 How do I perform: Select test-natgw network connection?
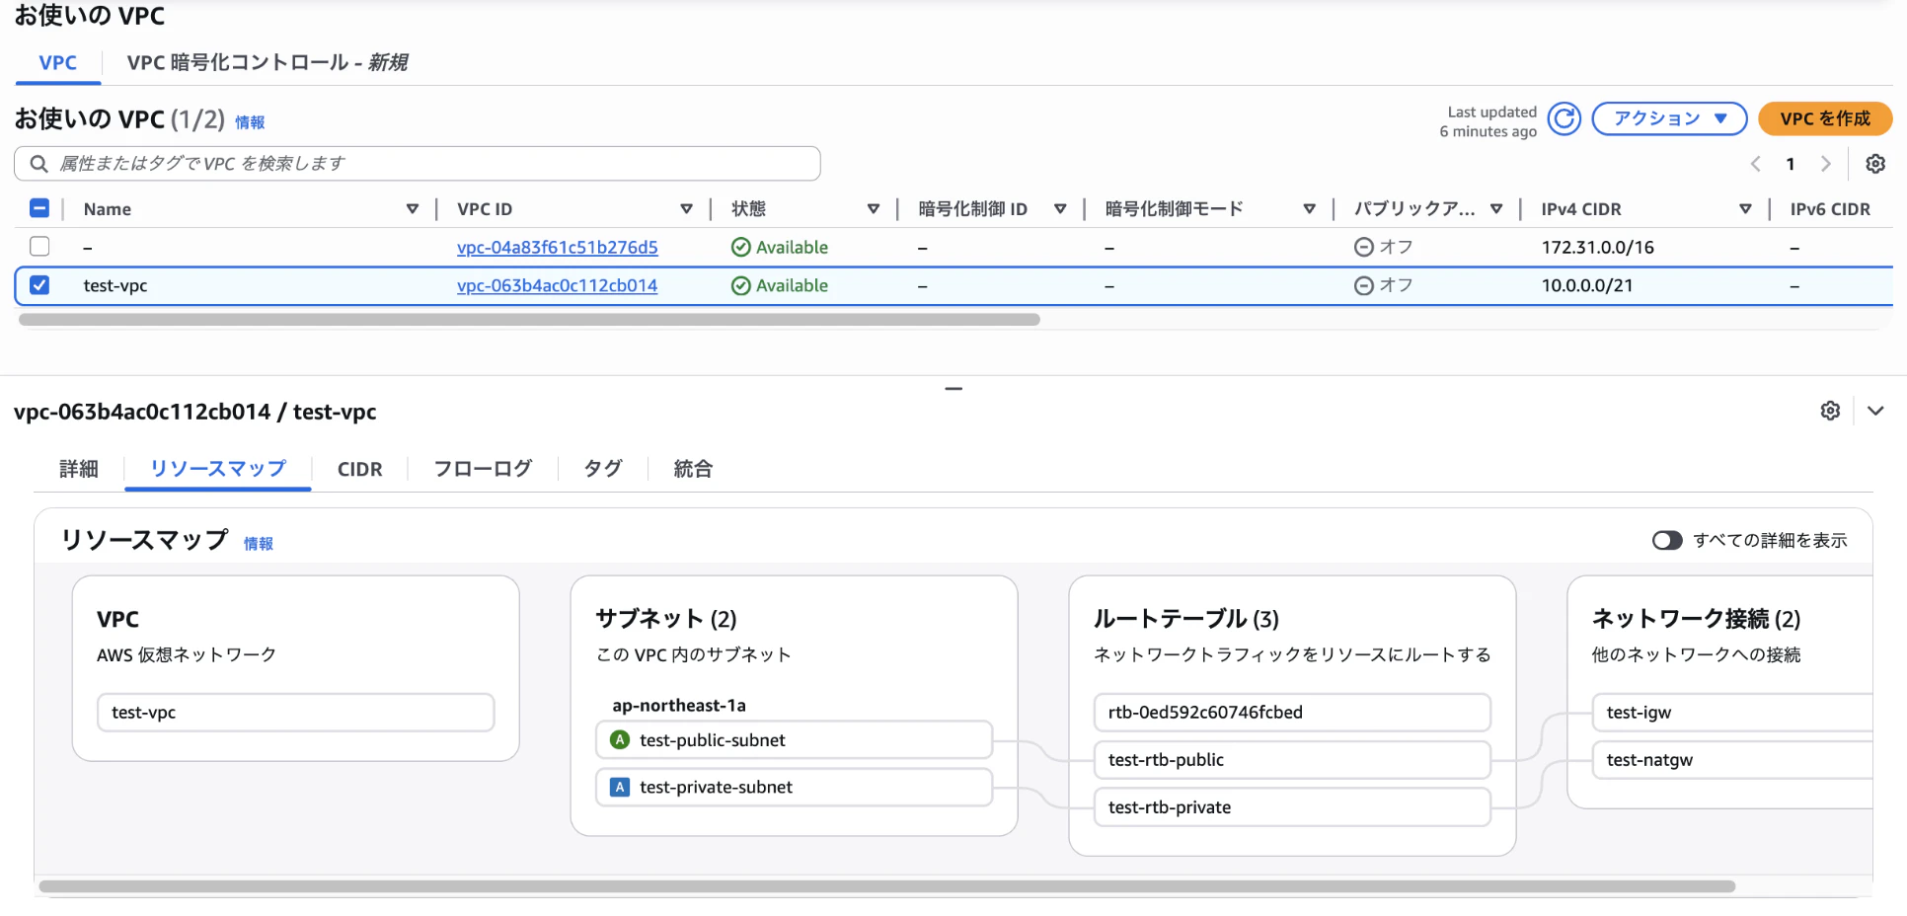pos(1732,759)
